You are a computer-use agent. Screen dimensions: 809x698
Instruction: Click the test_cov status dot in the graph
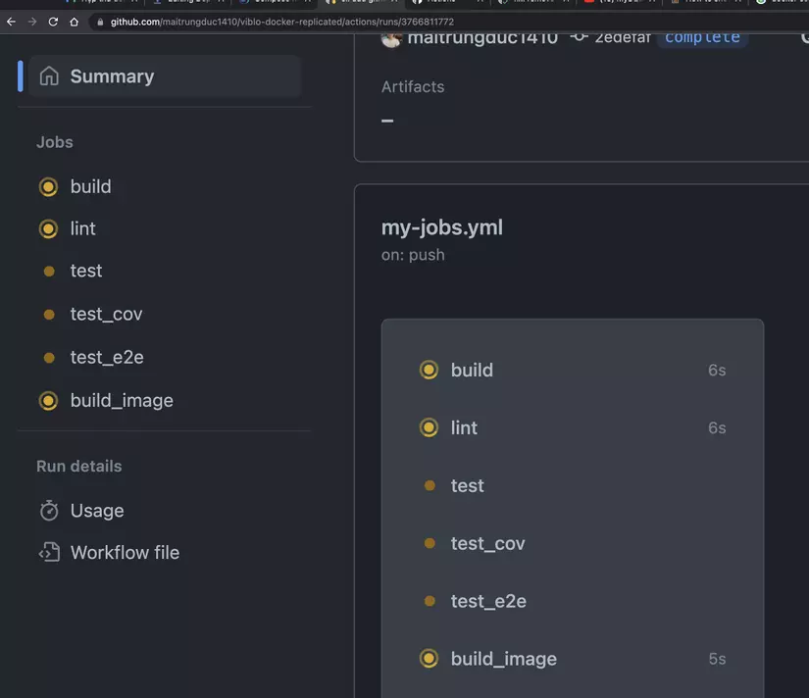pos(429,543)
